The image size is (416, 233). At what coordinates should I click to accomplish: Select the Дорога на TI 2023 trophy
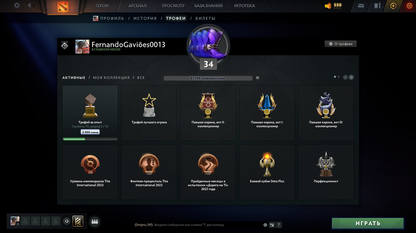coord(208,172)
